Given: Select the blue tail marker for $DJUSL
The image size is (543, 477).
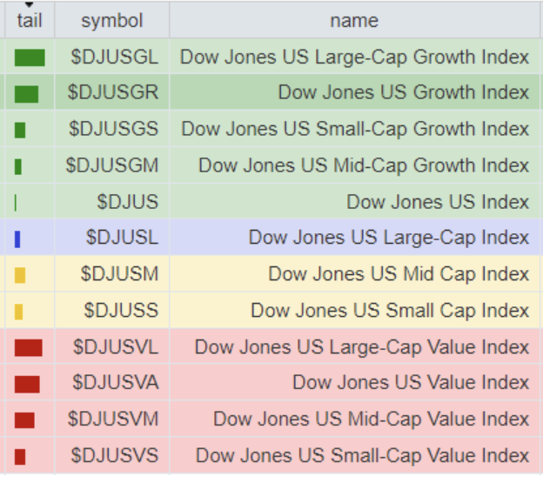Looking at the screenshot, I should (17, 238).
